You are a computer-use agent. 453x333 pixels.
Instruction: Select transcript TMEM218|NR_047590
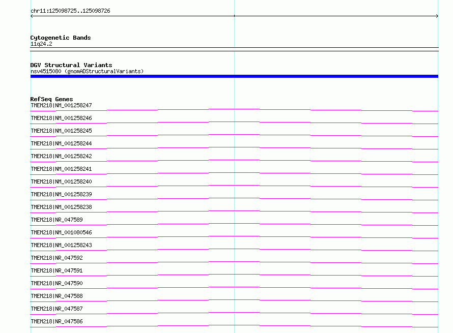pos(56,283)
